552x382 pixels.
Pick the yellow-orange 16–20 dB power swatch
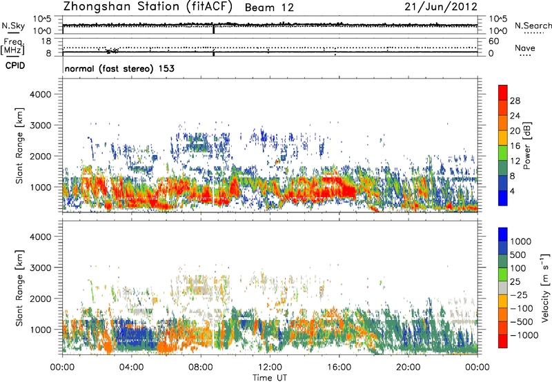click(x=503, y=138)
